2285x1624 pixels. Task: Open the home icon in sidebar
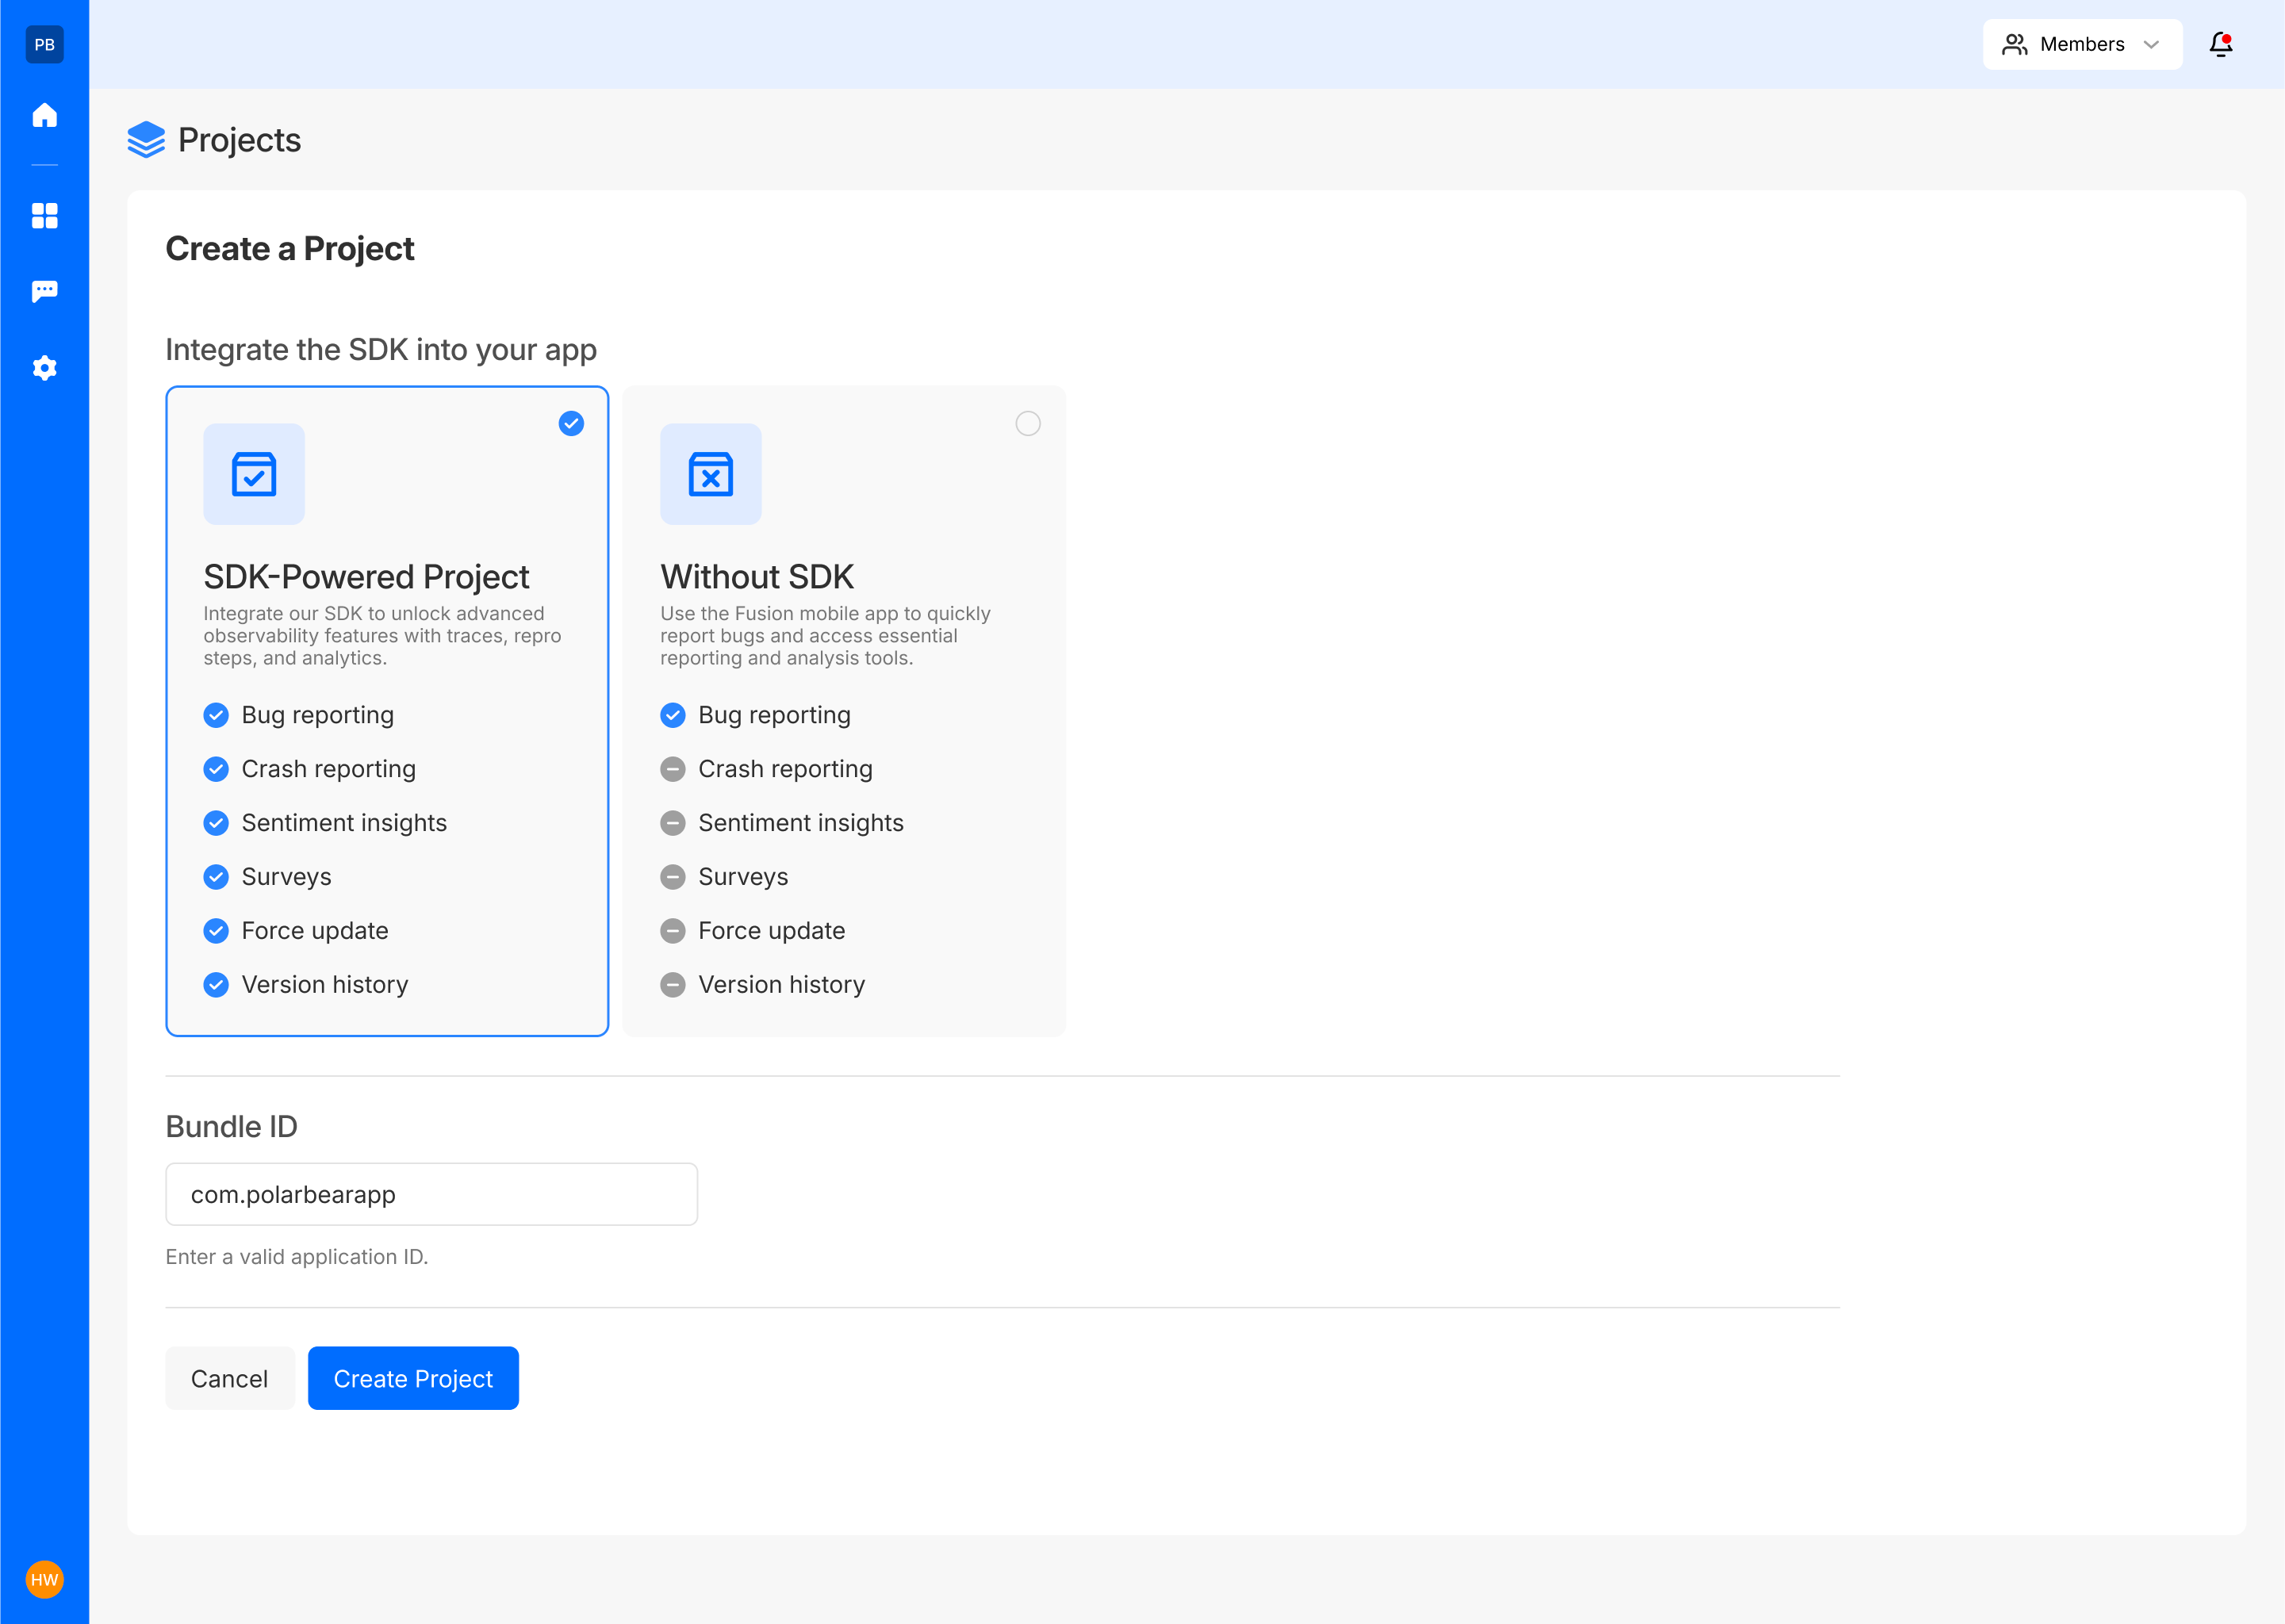tap(44, 116)
